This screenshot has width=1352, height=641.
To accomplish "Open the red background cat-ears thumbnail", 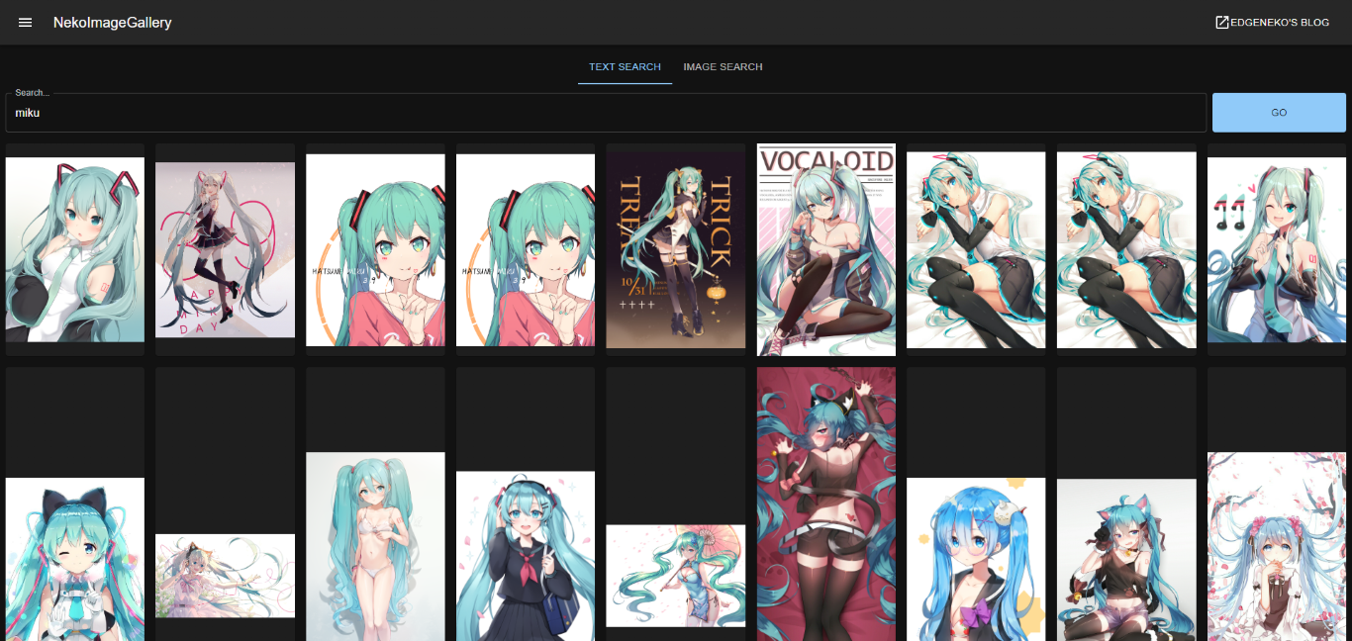I will pos(826,504).
